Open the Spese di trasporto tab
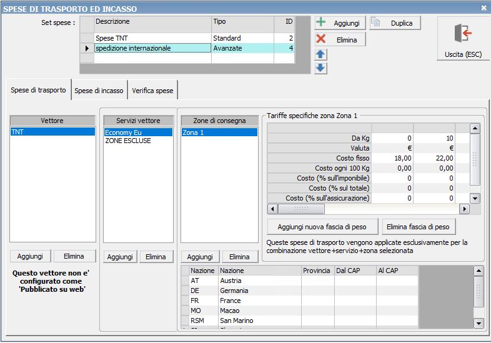This screenshot has width=491, height=343. [38, 90]
